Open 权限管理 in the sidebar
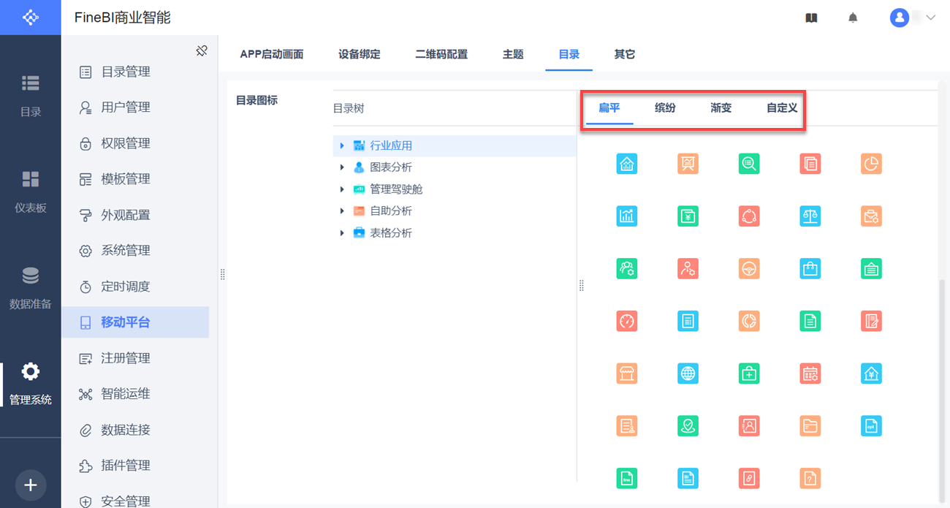Viewport: 950px width, 508px height. coord(125,143)
